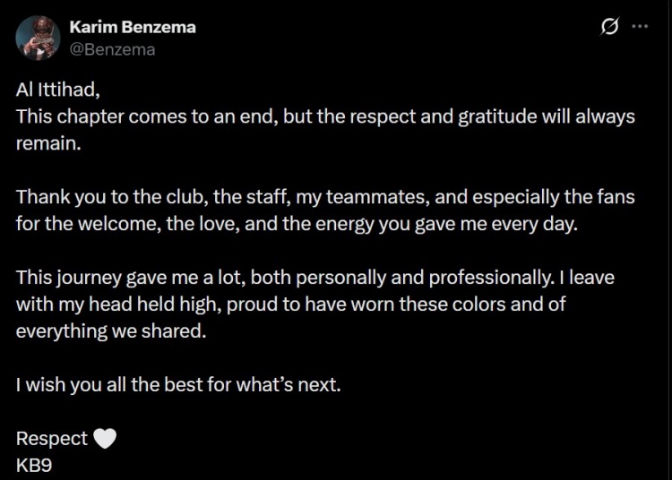Open the Karim Benzema display name link
Image resolution: width=672 pixels, height=480 pixels.
tap(133, 27)
